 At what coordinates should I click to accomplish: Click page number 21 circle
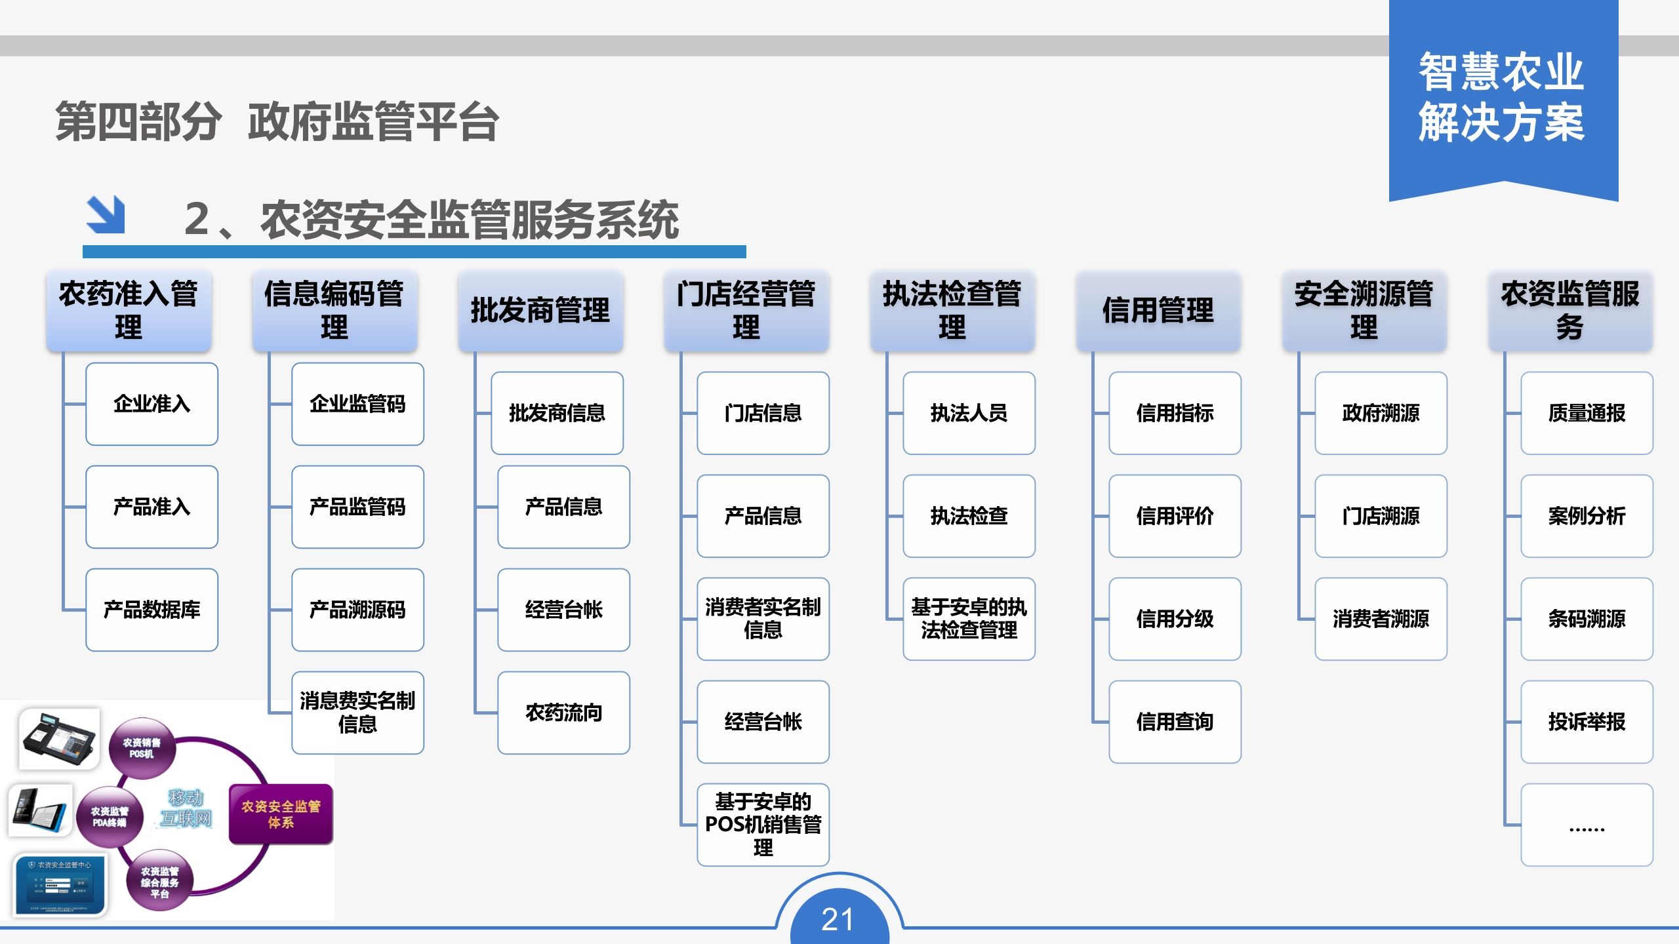pyautogui.click(x=838, y=918)
